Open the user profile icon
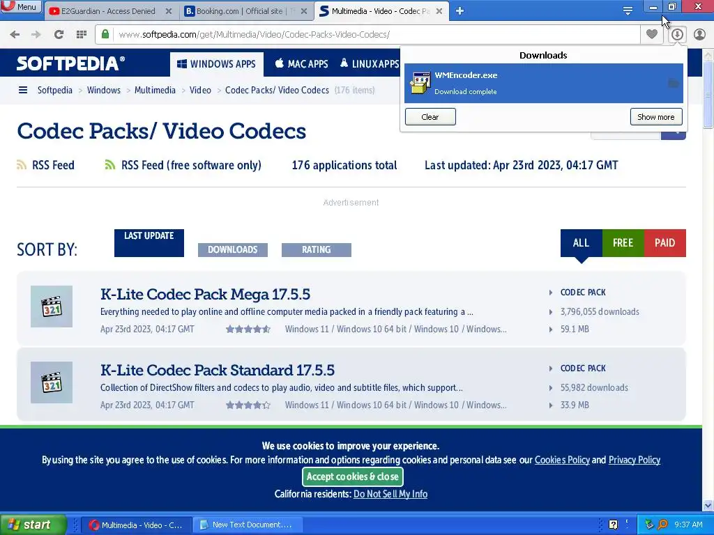 [699, 35]
